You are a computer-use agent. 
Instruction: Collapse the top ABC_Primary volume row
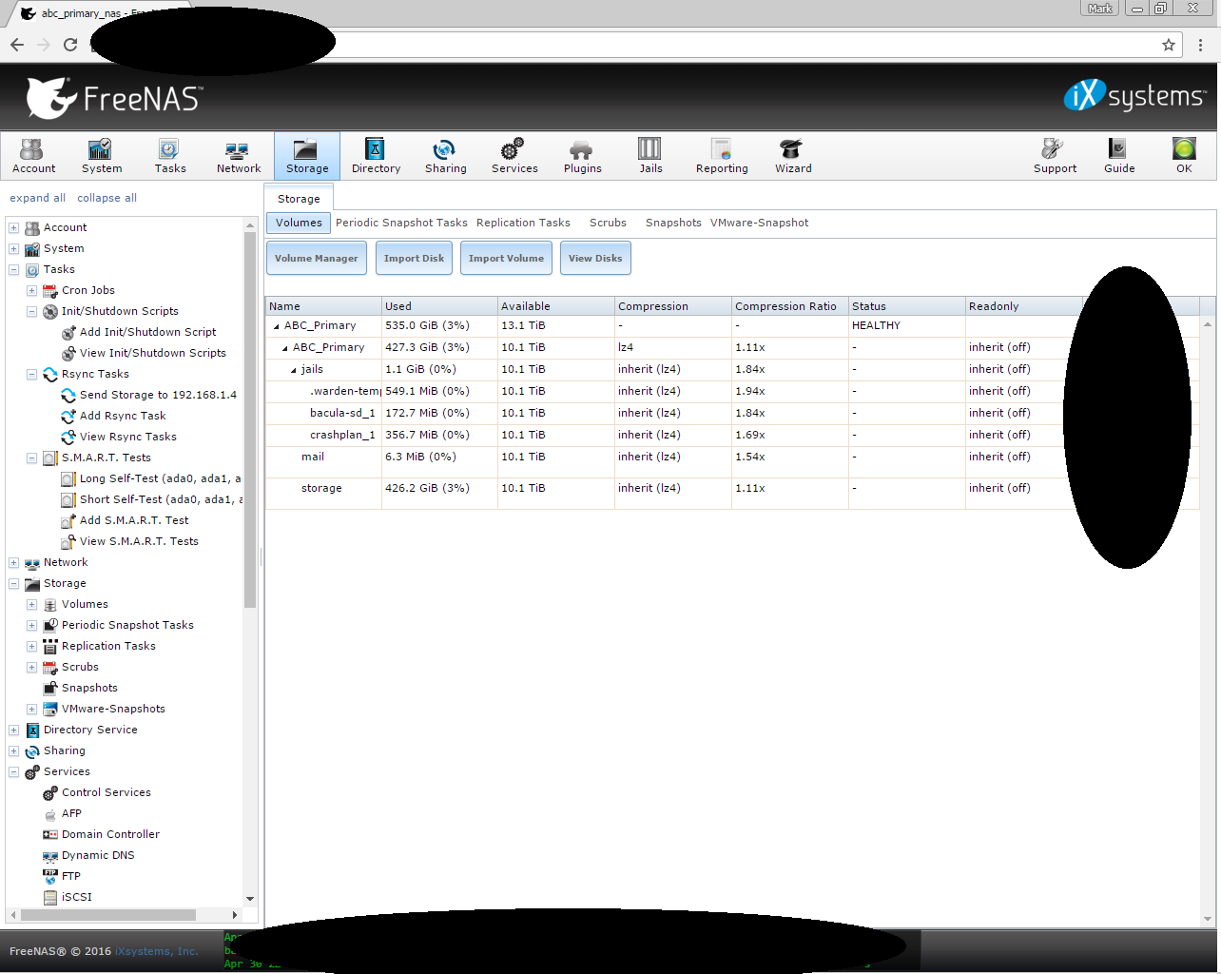[x=277, y=326]
